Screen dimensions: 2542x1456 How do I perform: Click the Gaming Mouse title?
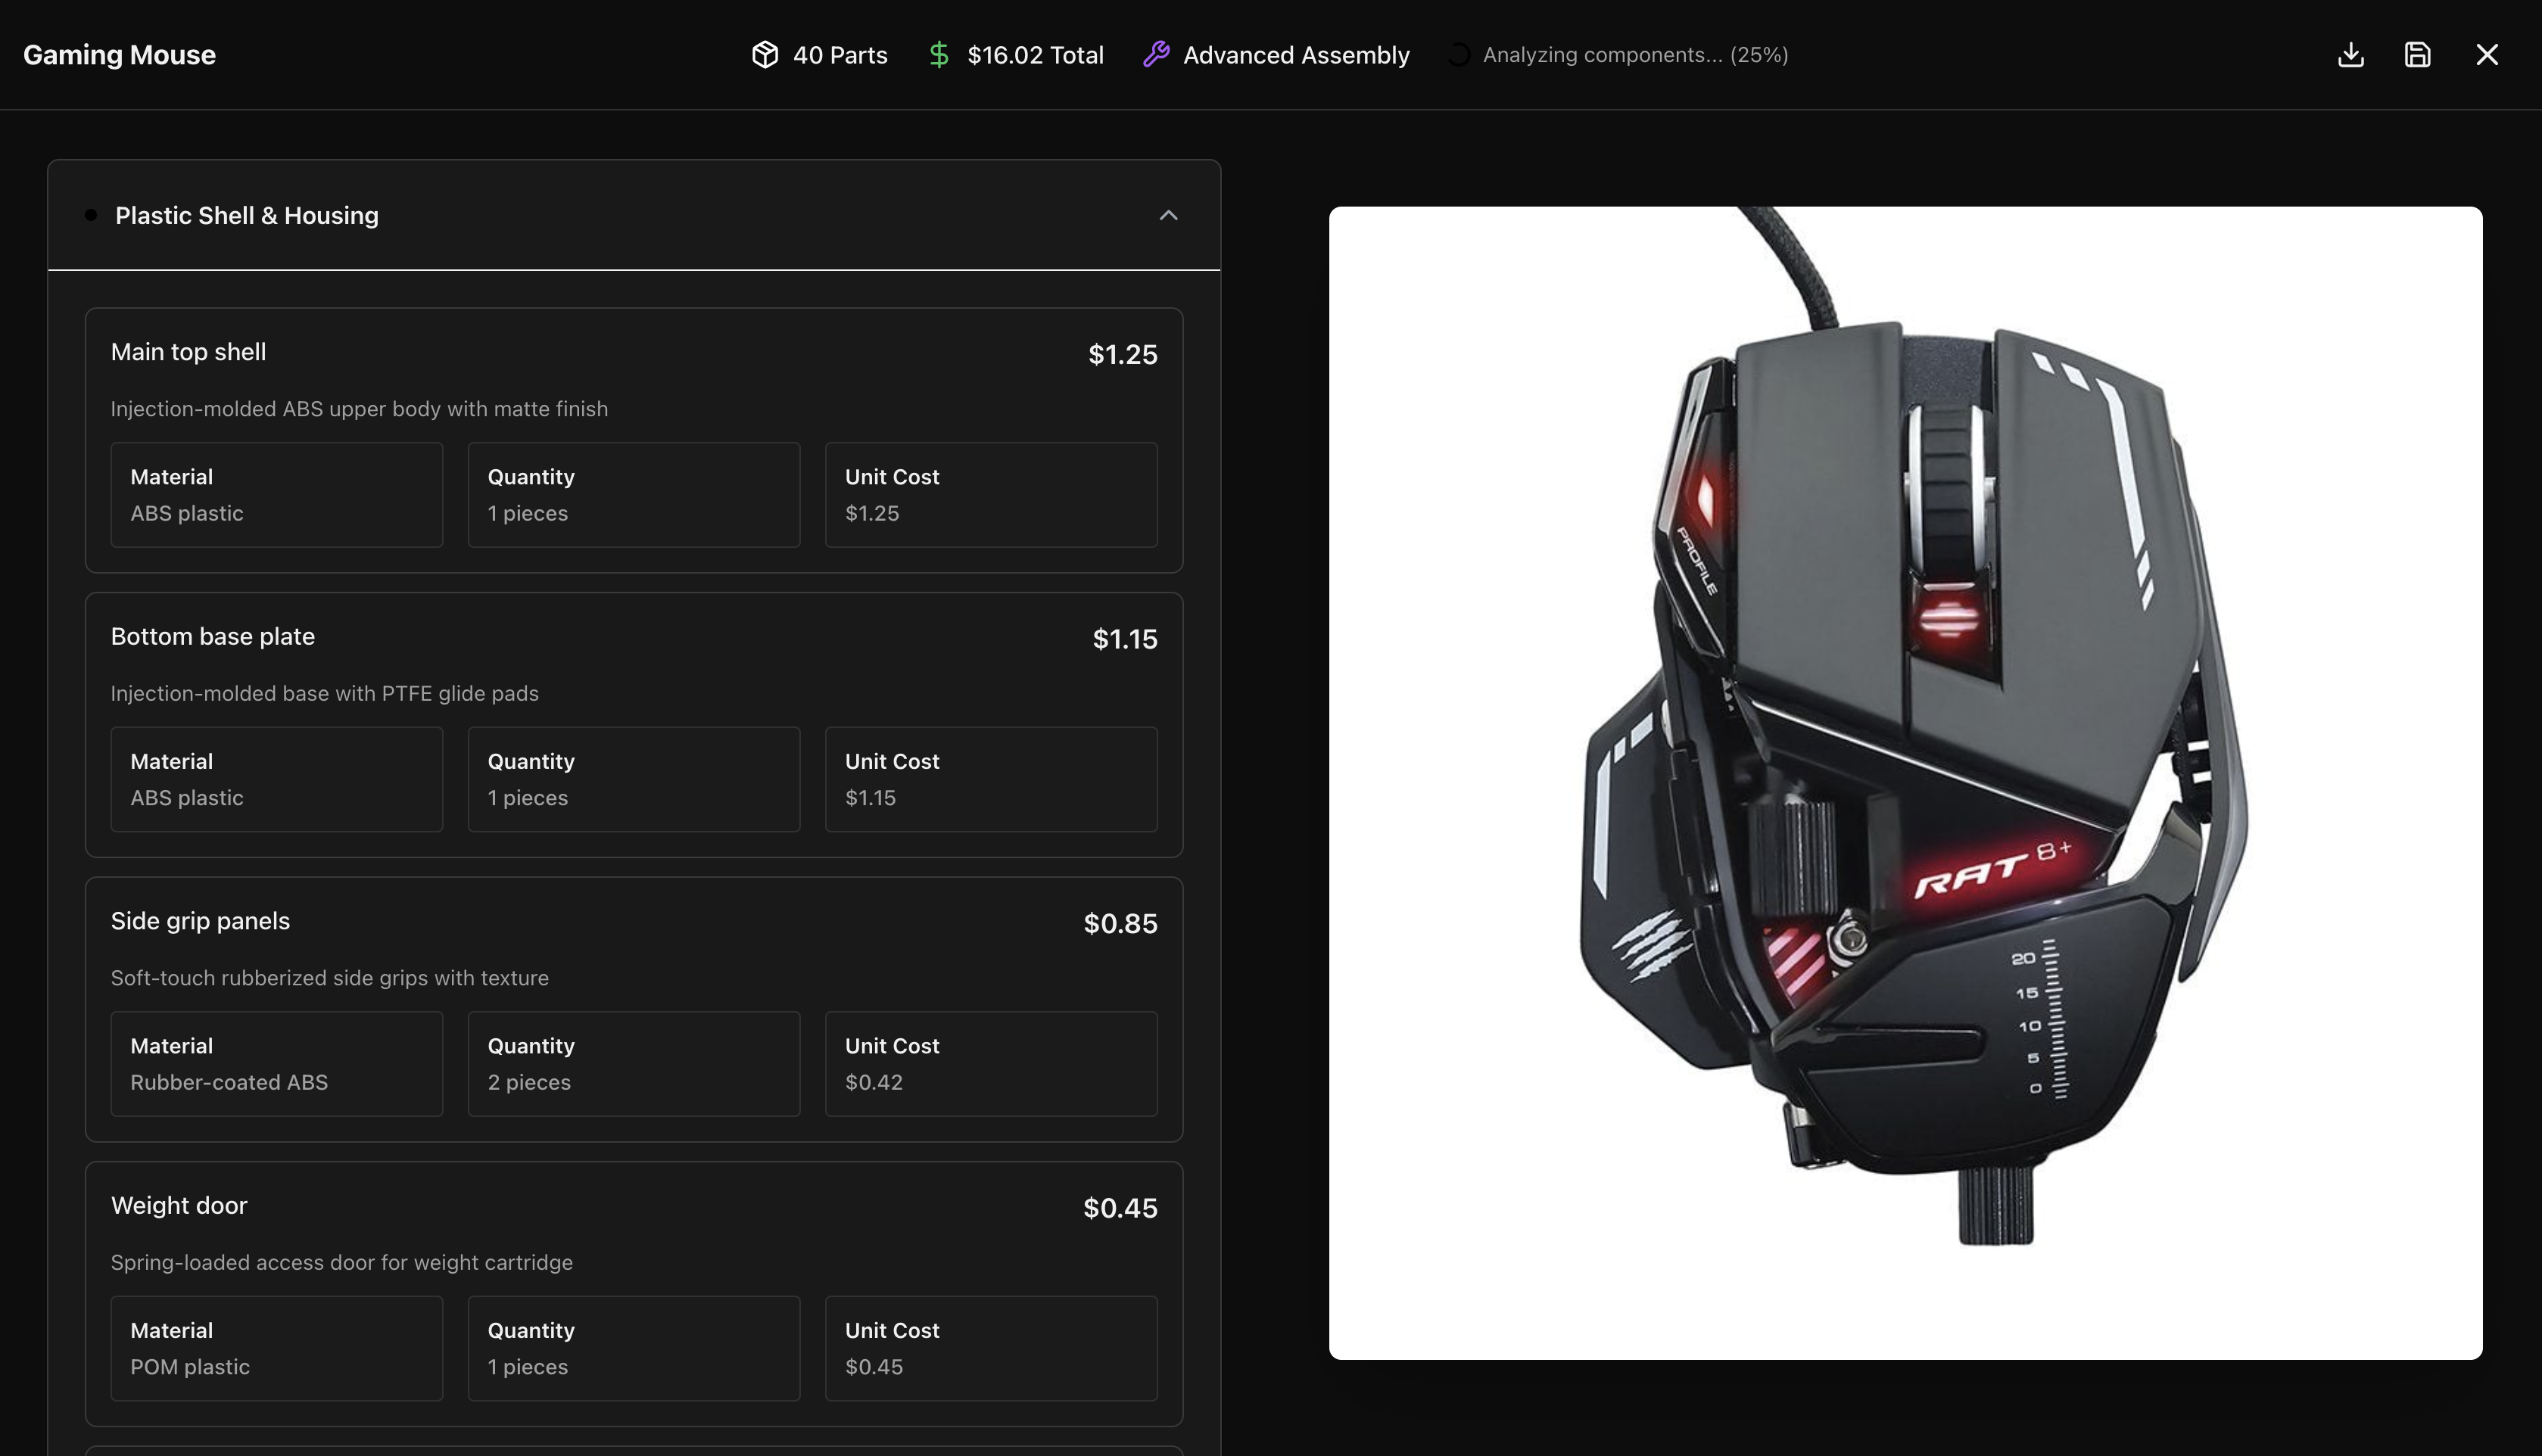pyautogui.click(x=119, y=54)
